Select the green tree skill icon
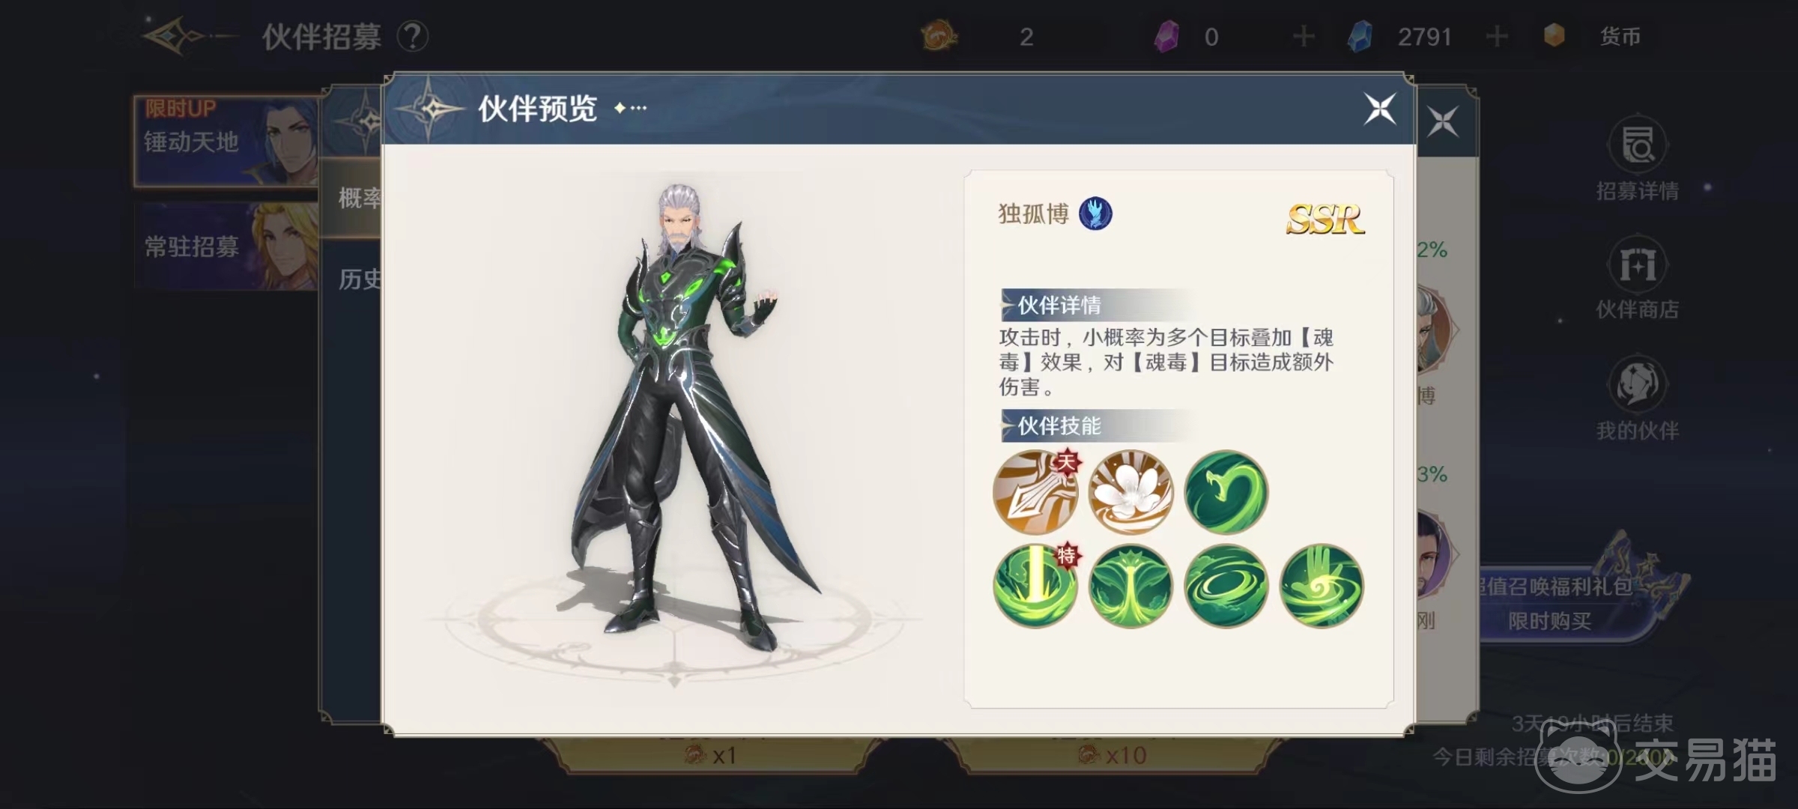Screen dimensions: 1798x809 point(1130,586)
